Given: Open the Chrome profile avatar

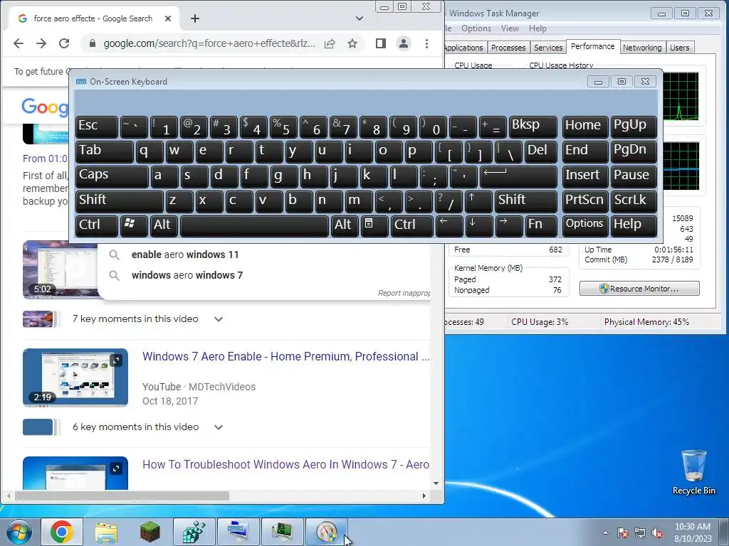Looking at the screenshot, I should pos(404,43).
